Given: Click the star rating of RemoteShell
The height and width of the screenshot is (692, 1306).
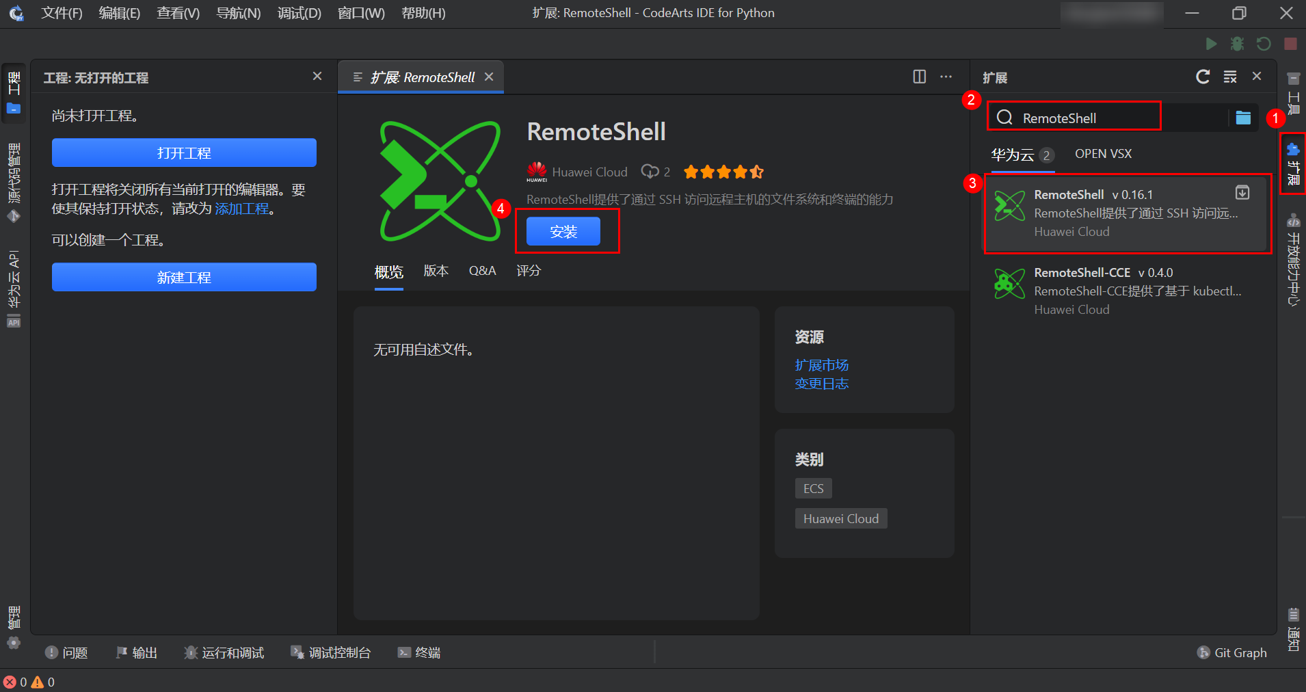Looking at the screenshot, I should (723, 172).
